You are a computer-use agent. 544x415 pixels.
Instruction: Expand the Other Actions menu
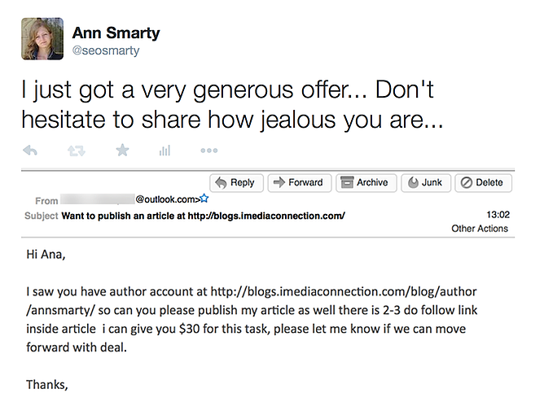[x=480, y=229]
